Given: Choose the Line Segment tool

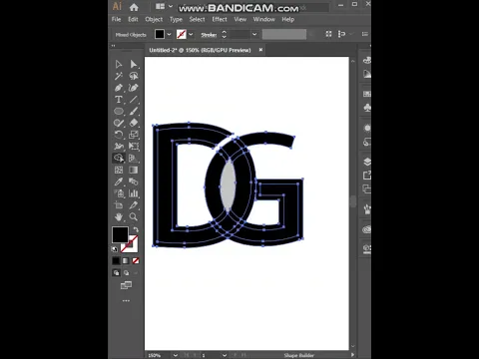Looking at the screenshot, I should [134, 100].
